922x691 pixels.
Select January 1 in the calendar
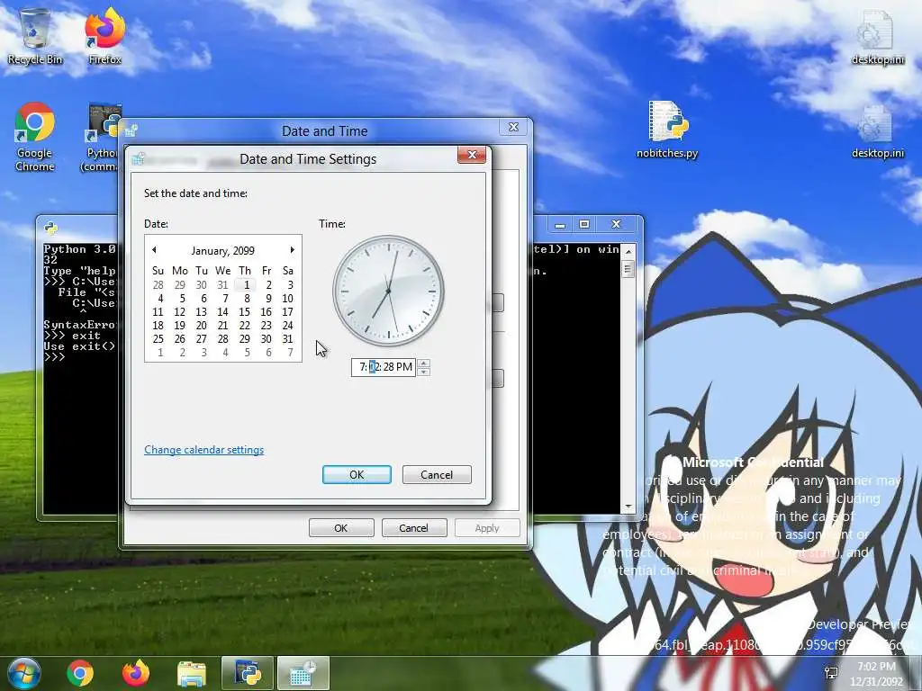(x=247, y=285)
